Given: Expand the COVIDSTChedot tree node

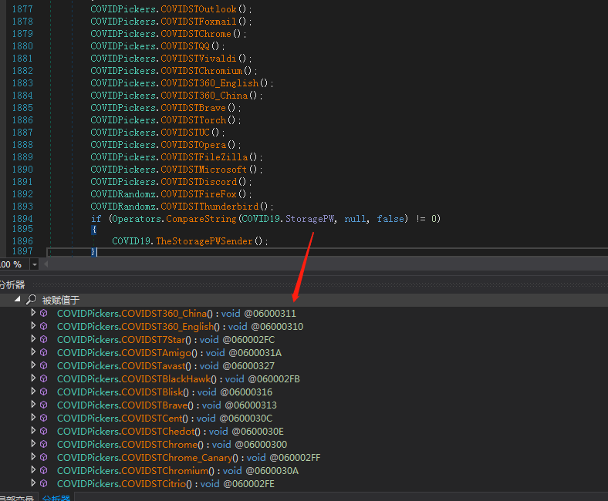Looking at the screenshot, I should [33, 431].
